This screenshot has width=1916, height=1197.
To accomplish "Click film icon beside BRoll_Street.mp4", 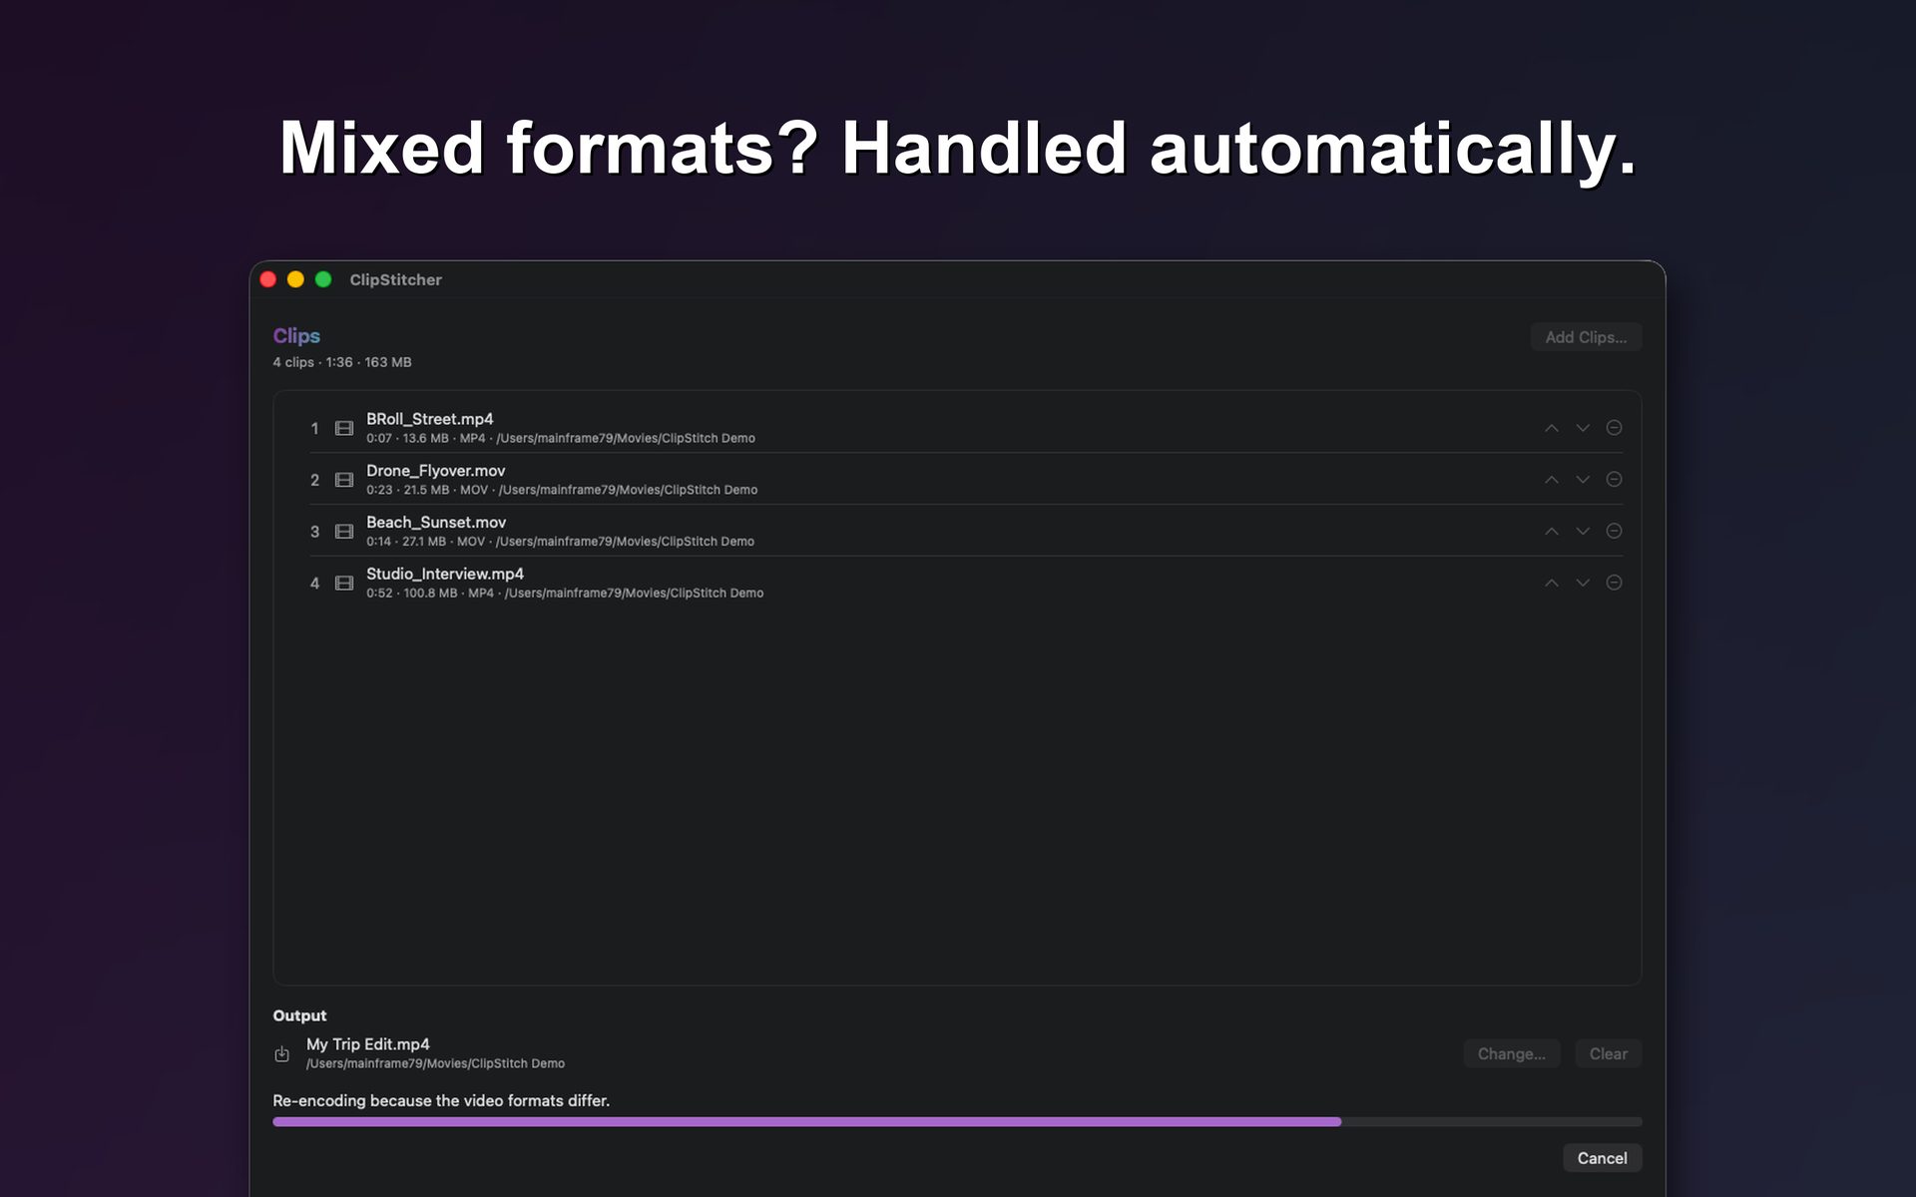I will [x=344, y=428].
